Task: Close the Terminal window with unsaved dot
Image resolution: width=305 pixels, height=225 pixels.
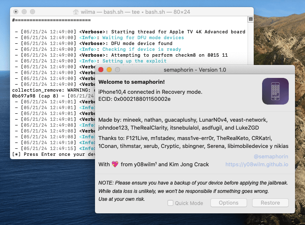Action: (16, 12)
